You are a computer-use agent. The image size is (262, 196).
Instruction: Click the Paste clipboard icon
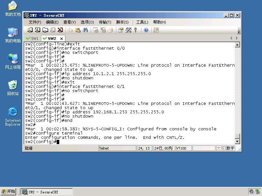78,30
